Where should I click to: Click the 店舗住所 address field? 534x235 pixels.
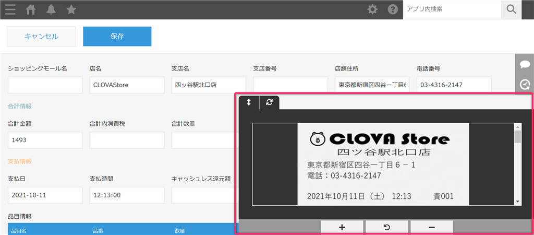[x=372, y=85]
